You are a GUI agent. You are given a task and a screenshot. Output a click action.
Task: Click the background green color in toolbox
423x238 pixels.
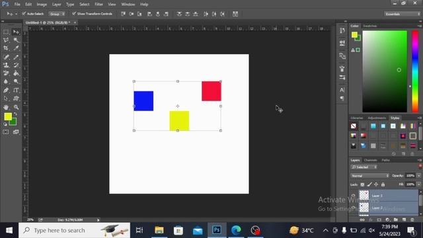(13, 122)
